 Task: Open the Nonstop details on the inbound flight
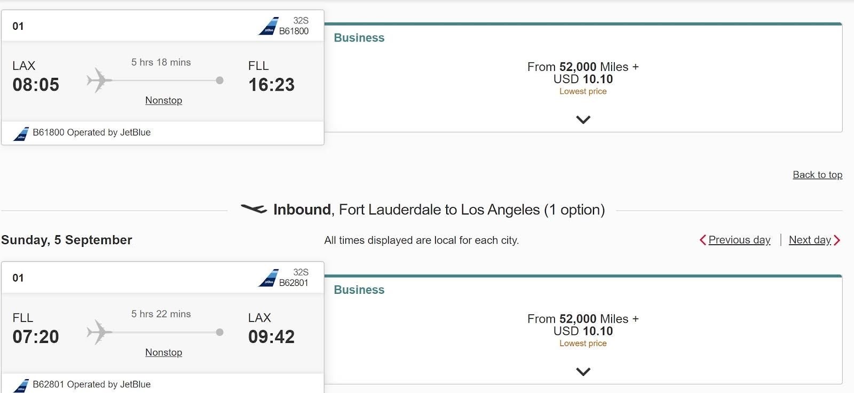coord(163,352)
